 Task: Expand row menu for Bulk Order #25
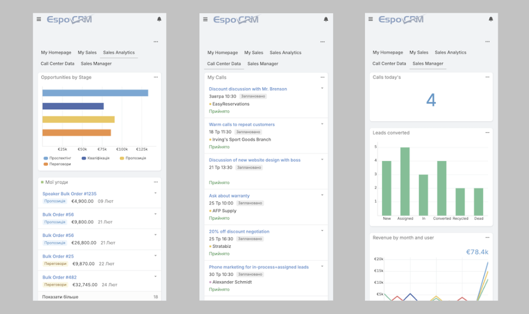(x=156, y=256)
